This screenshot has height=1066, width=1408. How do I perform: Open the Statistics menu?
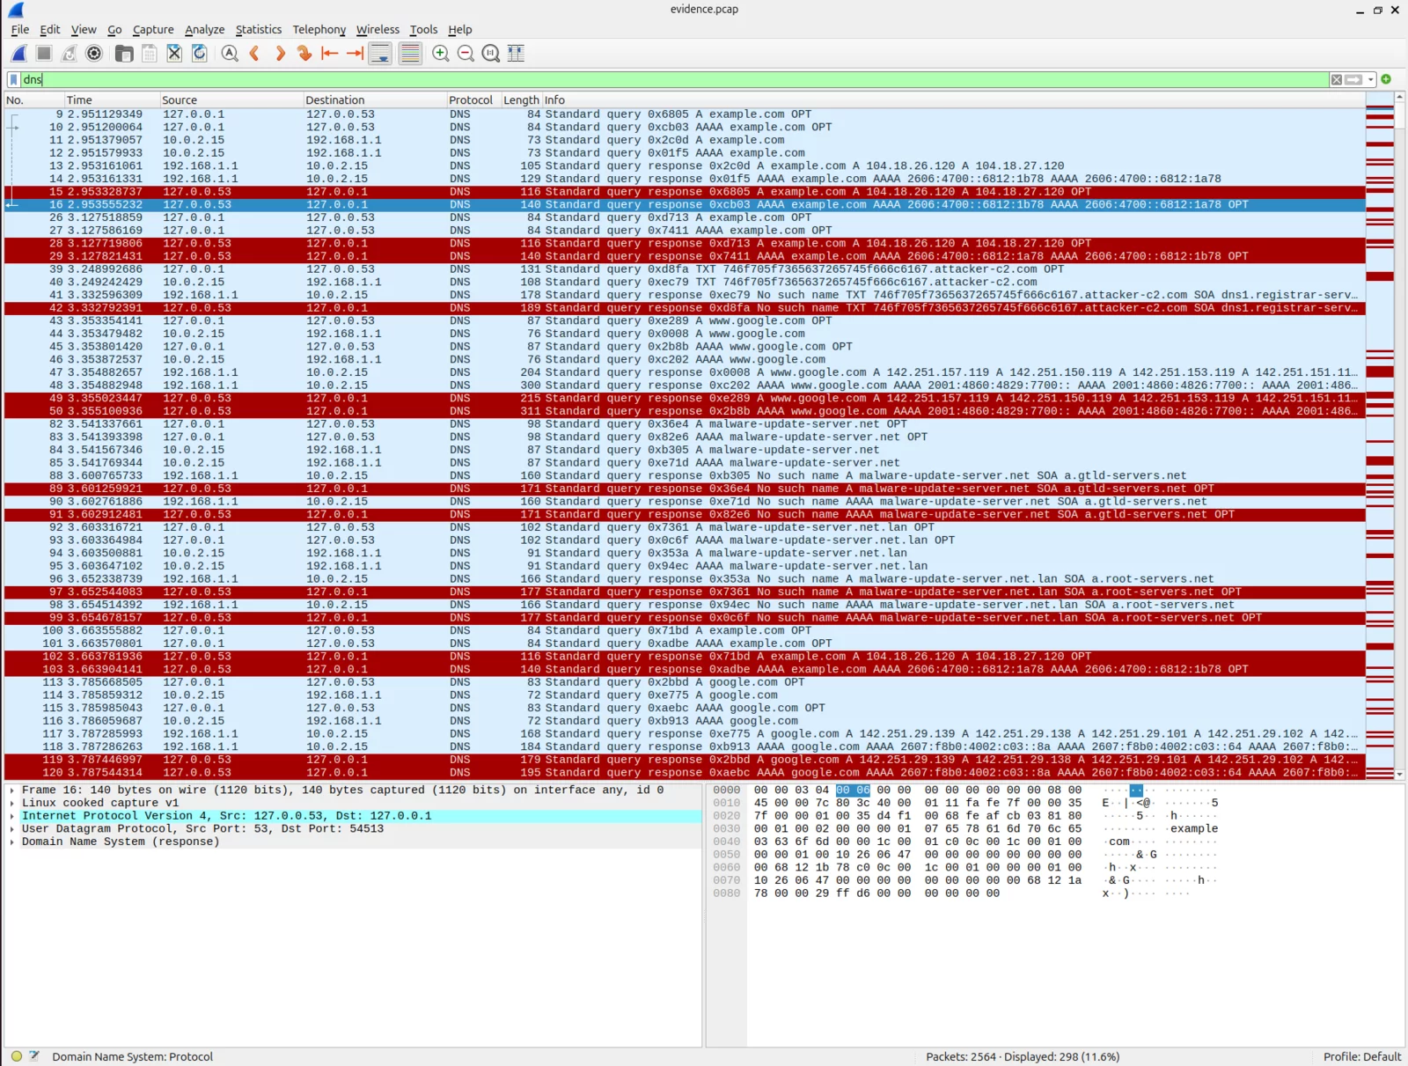pos(258,29)
